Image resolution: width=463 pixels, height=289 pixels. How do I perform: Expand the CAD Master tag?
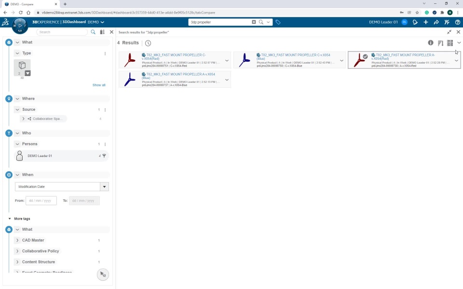pos(17,240)
